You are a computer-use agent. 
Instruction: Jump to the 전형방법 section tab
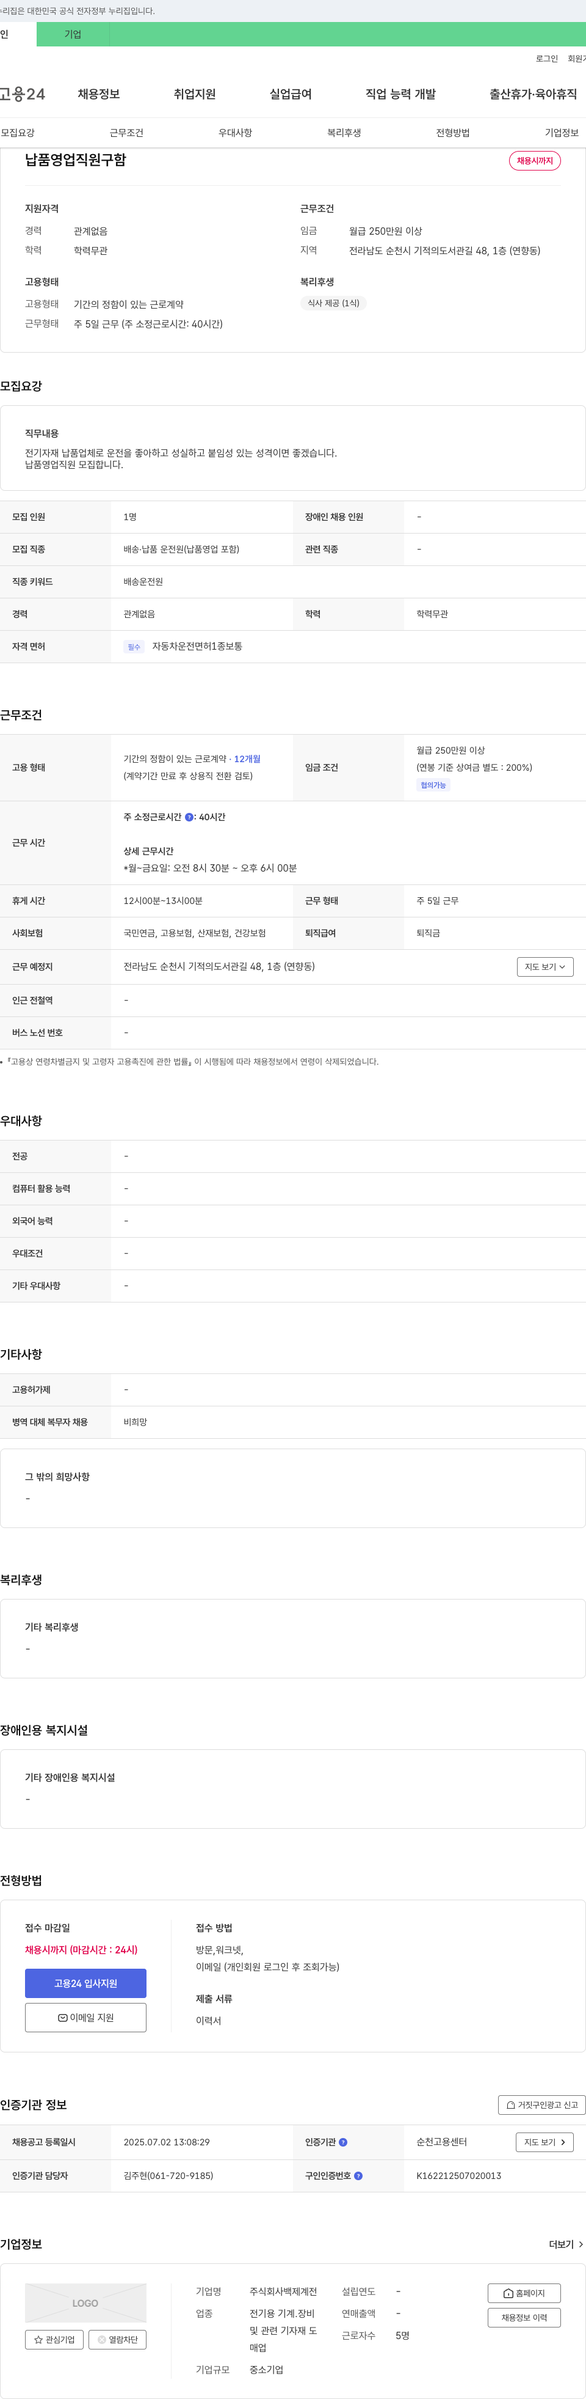[453, 132]
